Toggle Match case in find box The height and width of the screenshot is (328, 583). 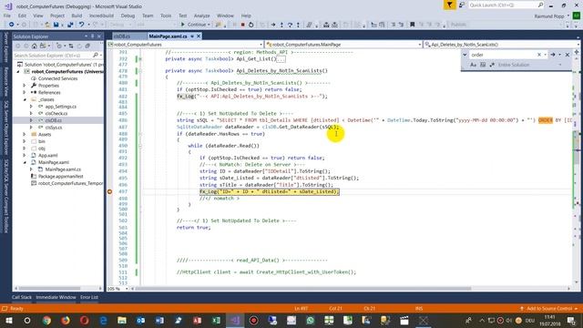[x=473, y=65]
